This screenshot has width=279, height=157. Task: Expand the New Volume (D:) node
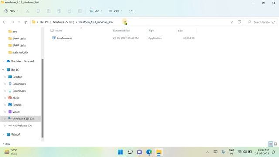(5, 126)
